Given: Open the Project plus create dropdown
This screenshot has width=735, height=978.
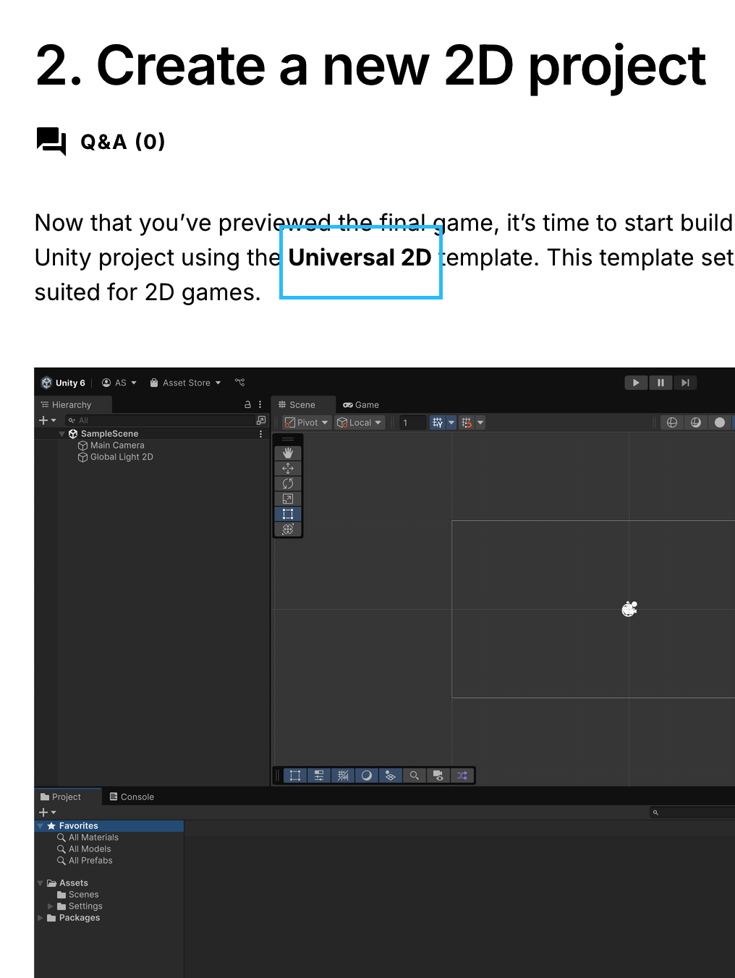Looking at the screenshot, I should pos(48,812).
